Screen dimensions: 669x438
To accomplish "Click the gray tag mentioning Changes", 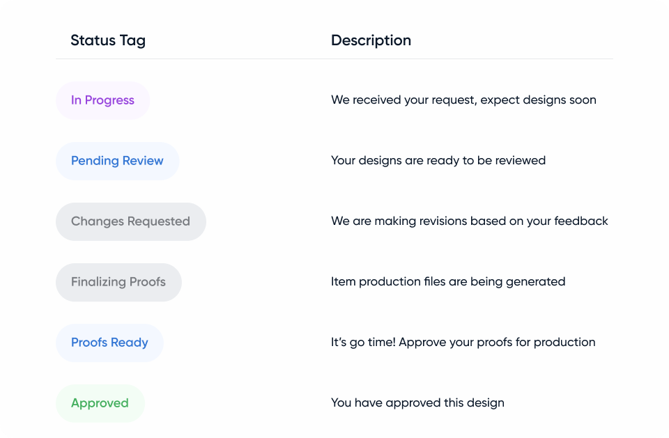I will tap(130, 221).
